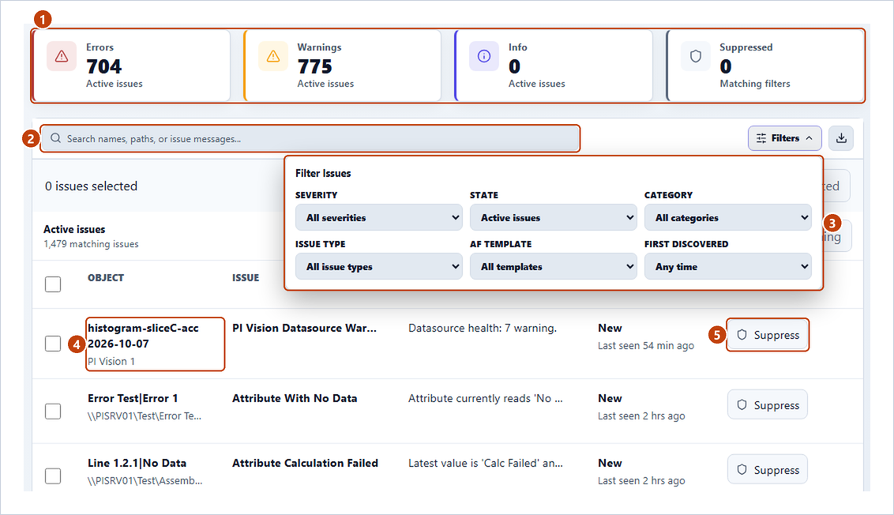
Task: Open the Warnings summary card
Action: tap(342, 66)
